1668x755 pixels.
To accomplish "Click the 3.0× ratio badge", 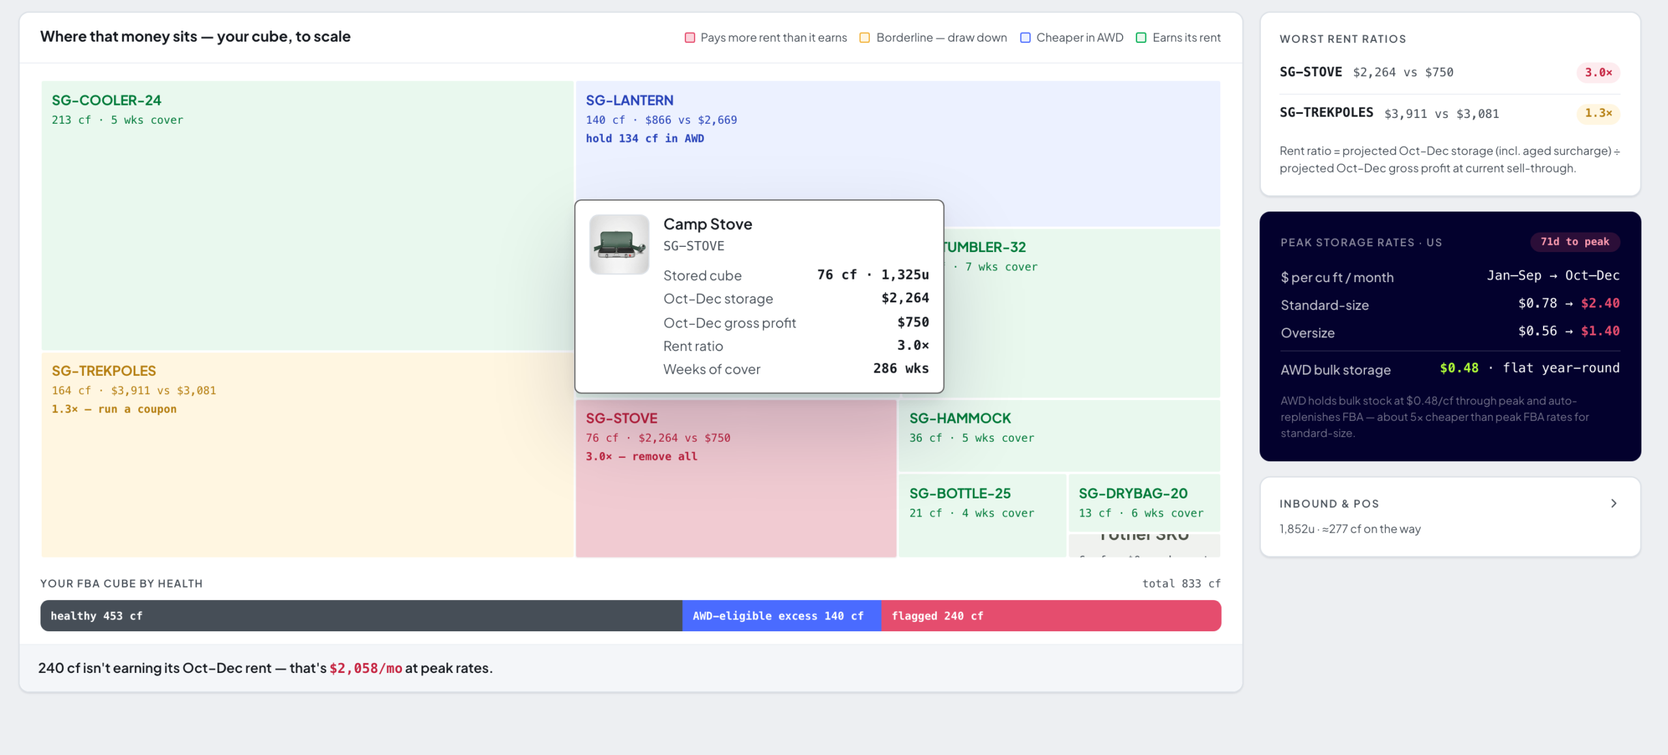I will click(x=1598, y=72).
